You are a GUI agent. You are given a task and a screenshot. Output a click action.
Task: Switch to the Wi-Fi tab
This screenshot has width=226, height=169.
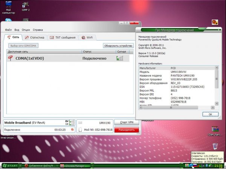tap(87, 38)
